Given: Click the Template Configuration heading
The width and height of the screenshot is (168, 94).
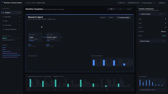Looking at the screenshot, I should 146,9.
